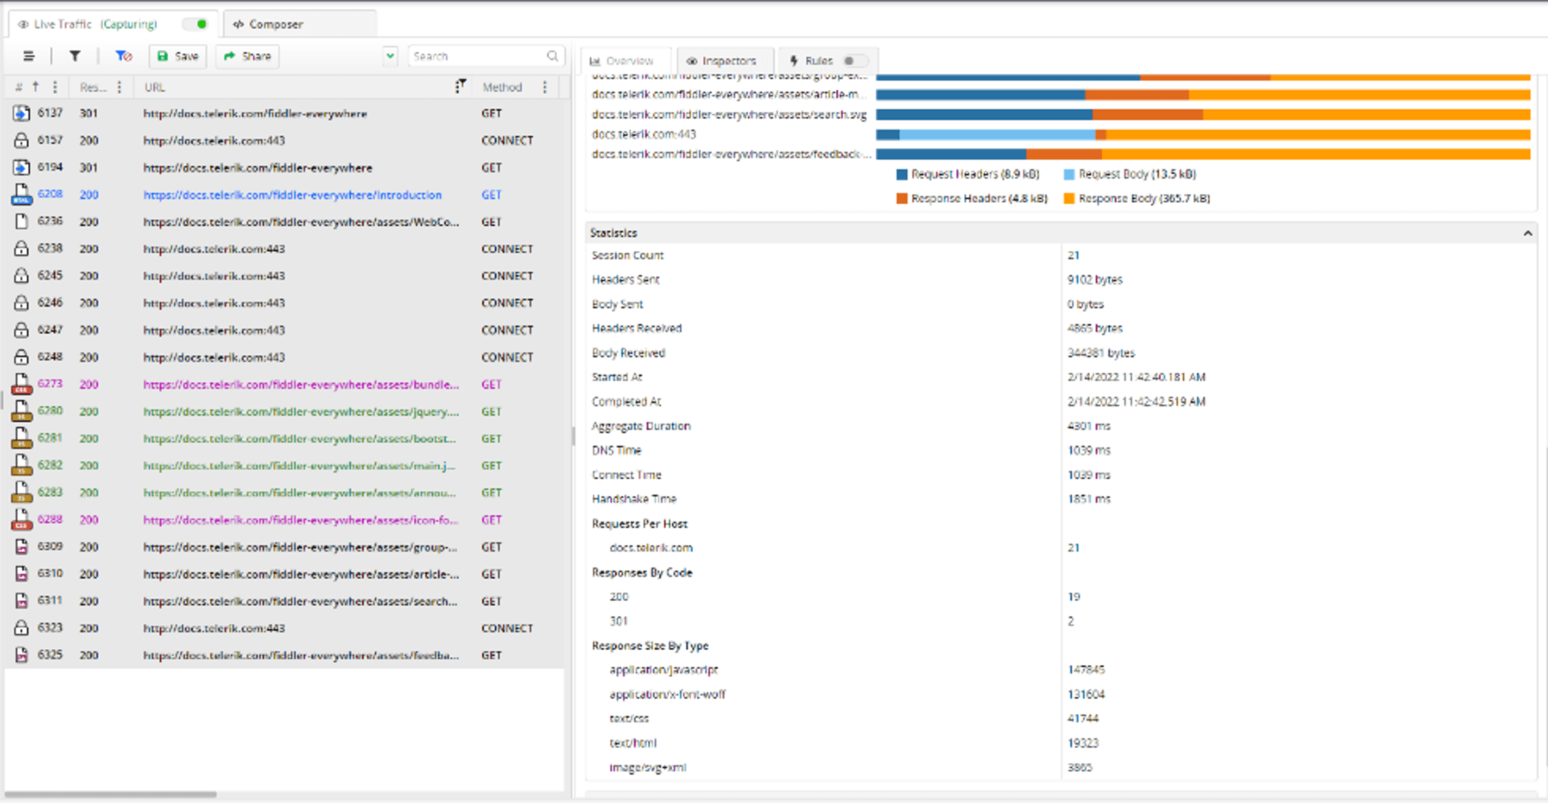
Task: Open the Method column options menu
Action: click(x=545, y=87)
